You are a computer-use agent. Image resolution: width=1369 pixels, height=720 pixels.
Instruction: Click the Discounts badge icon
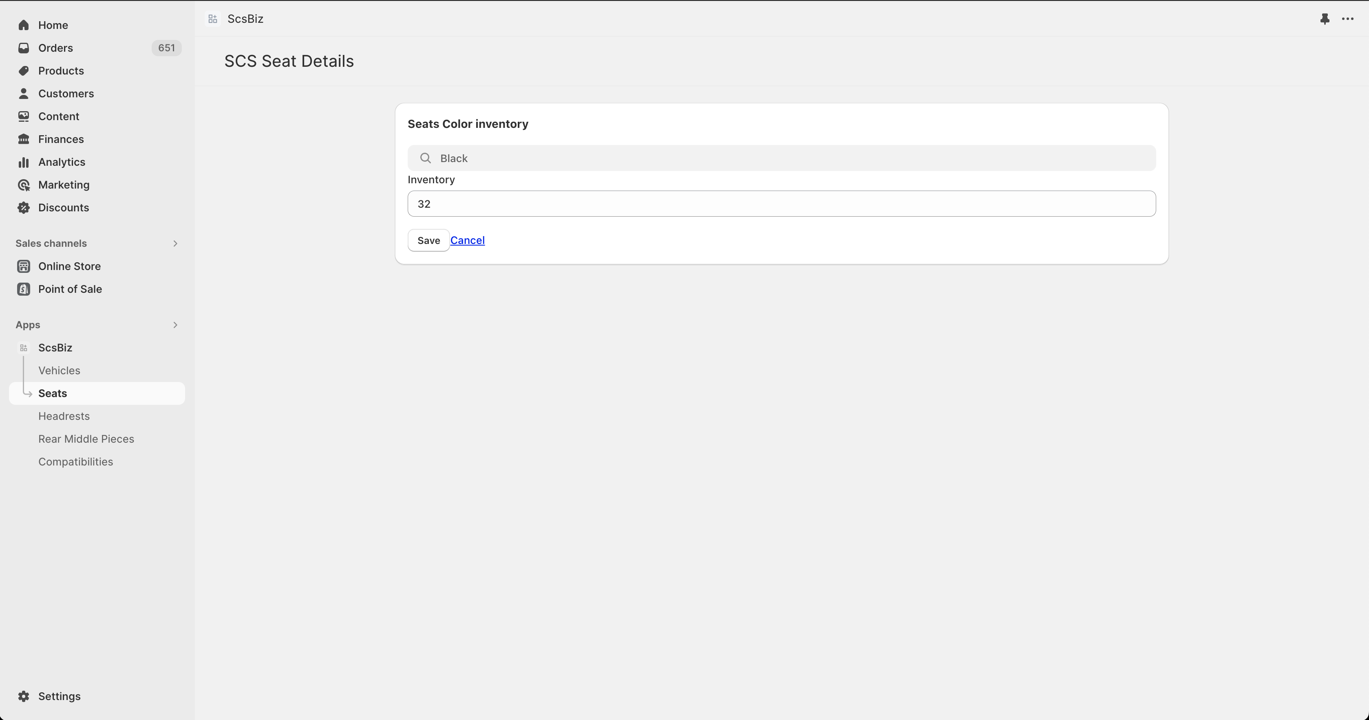(23, 208)
